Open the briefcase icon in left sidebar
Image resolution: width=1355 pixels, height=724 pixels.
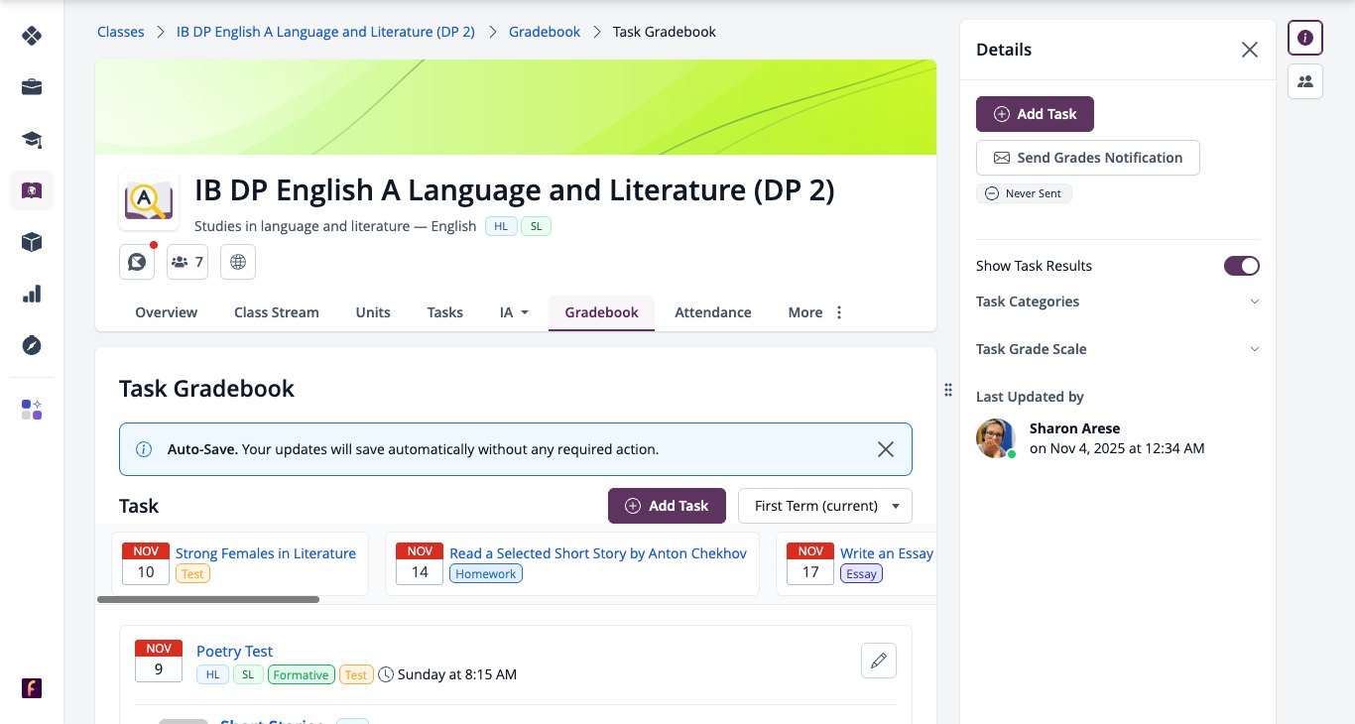32,87
